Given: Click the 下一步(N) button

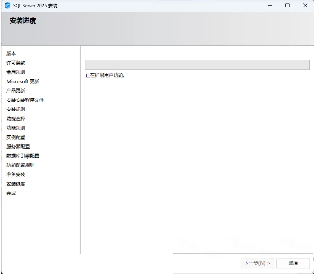Looking at the screenshot, I should click(x=257, y=263).
